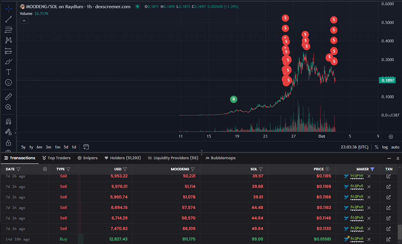Open the active MAKER column filter

coord(372,169)
